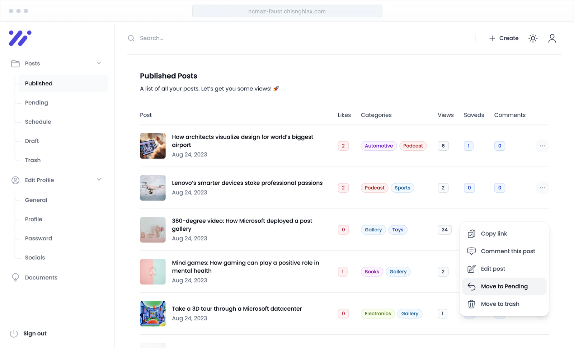The height and width of the screenshot is (348, 574).
Task: Click the Edit post pencil icon
Action: pyautogui.click(x=471, y=269)
